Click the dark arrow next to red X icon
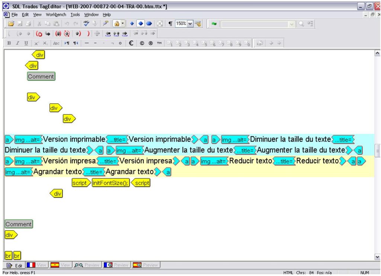381x276 pixels. click(x=48, y=34)
